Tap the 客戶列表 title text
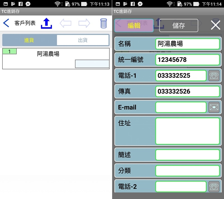224x199 pixels. (25, 23)
